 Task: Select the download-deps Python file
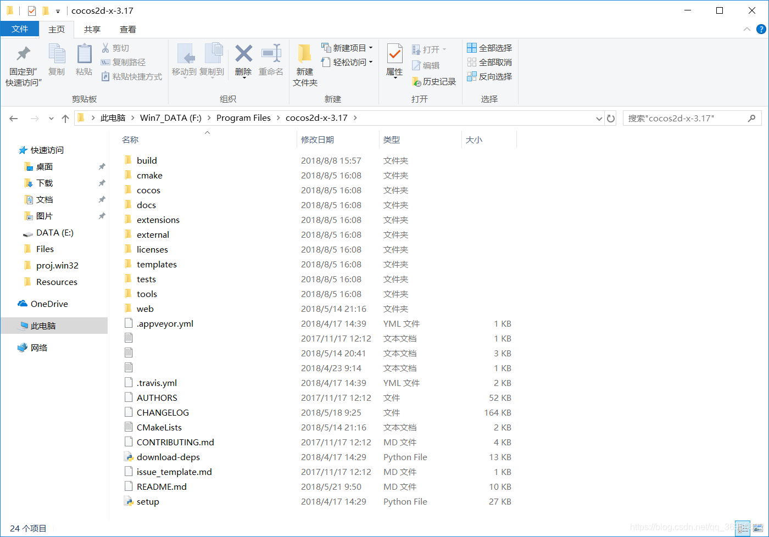click(168, 457)
